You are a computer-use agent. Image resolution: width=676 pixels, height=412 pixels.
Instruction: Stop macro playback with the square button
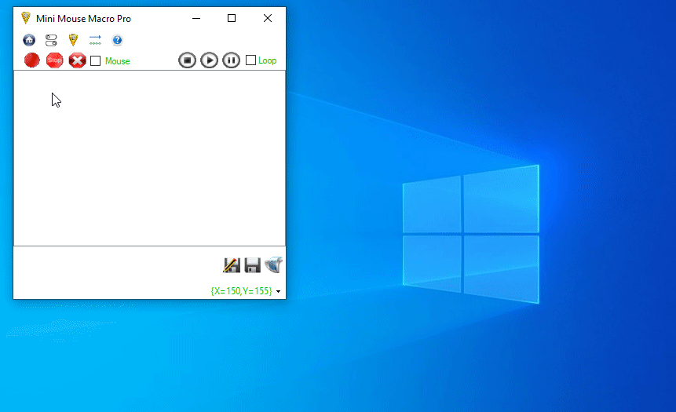click(x=187, y=60)
